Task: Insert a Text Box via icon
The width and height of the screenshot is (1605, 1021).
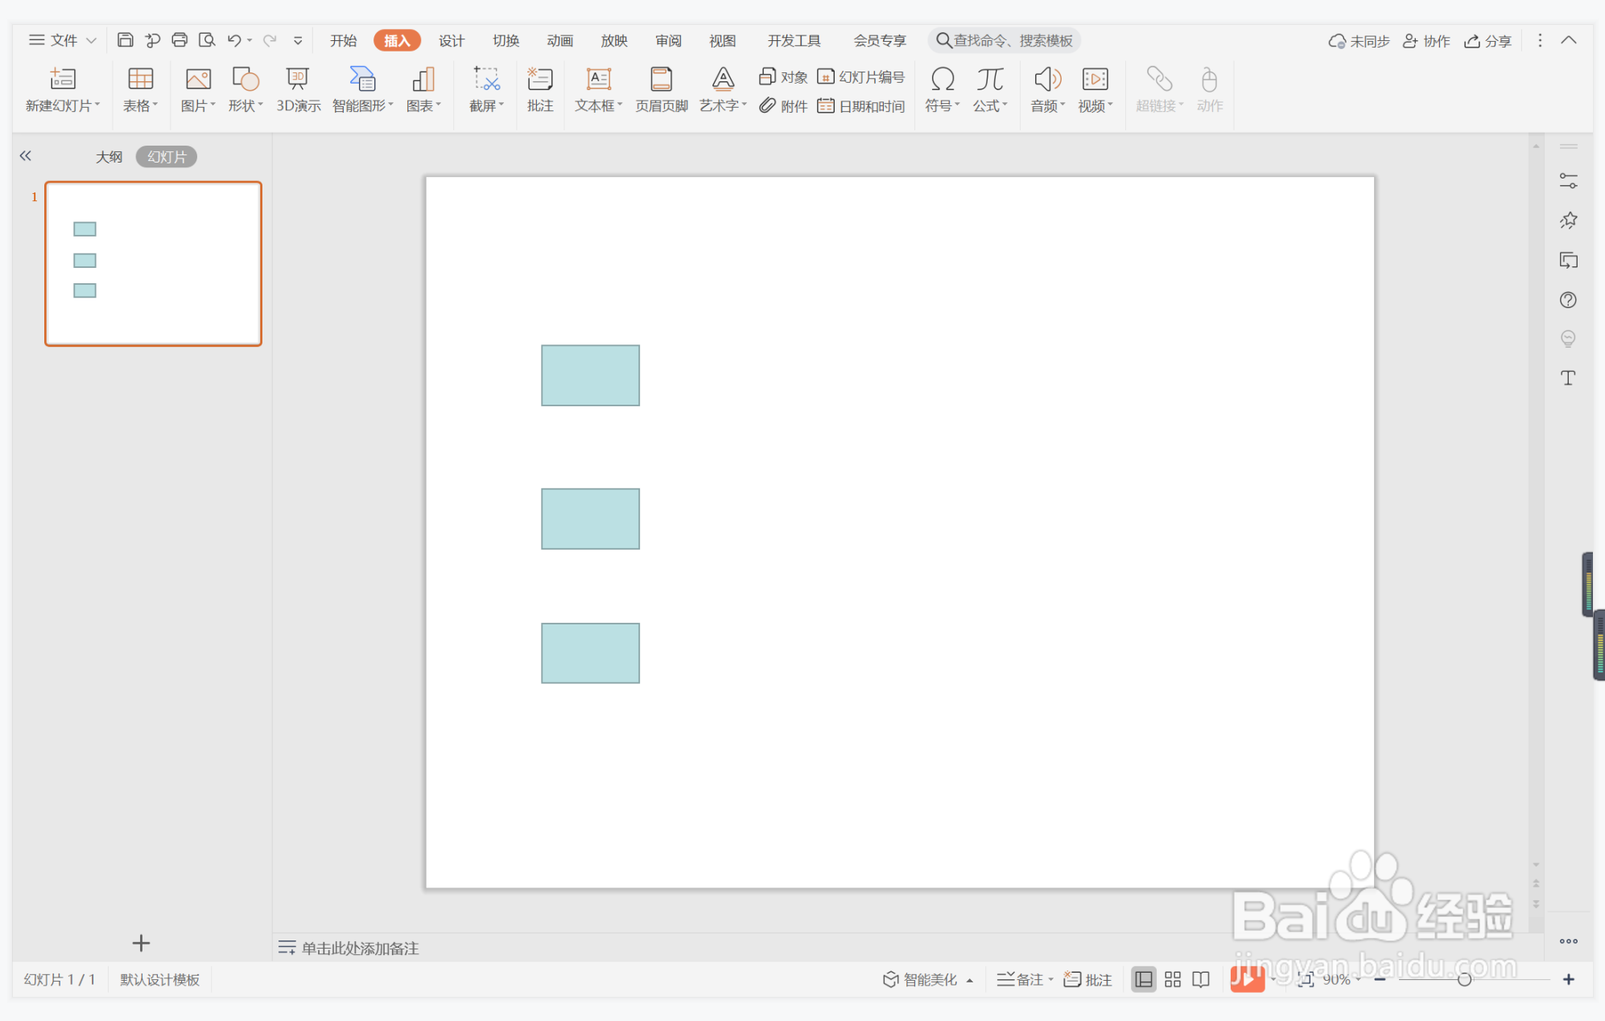Action: coord(598,79)
